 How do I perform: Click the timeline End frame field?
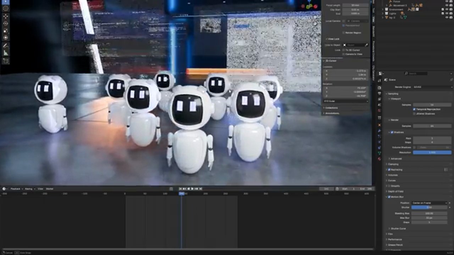366,189
